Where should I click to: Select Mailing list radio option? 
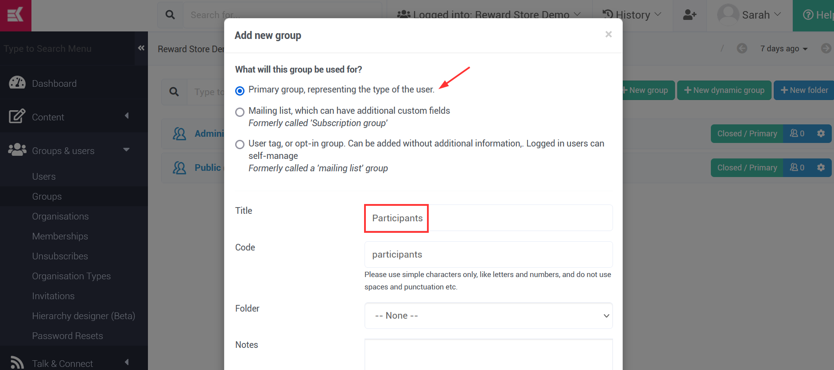point(240,112)
